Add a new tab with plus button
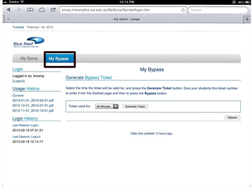 pos(247,19)
